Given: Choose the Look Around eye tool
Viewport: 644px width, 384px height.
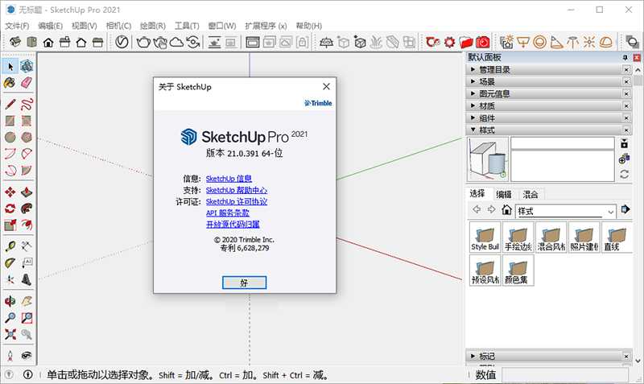Looking at the screenshot, I should (27, 356).
